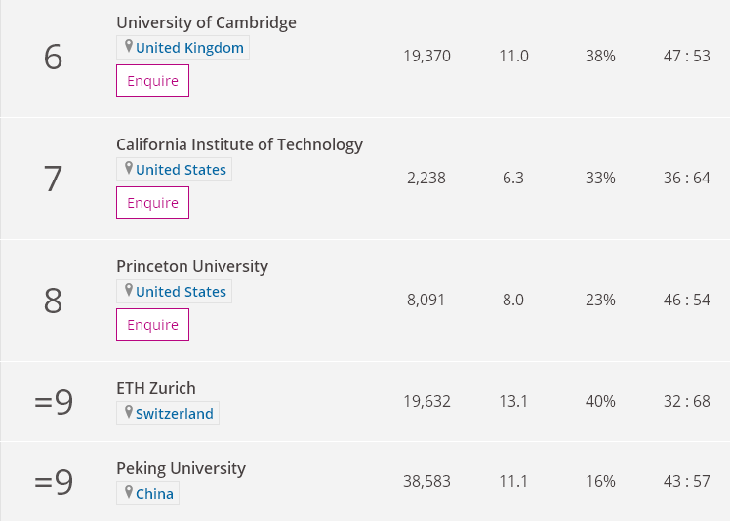The width and height of the screenshot is (730, 521).
Task: Open the United States link under Caltech
Action: [x=181, y=170]
